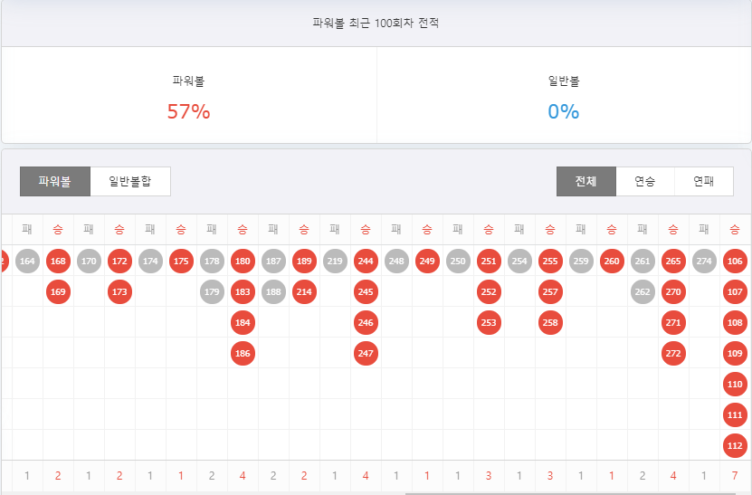Click red round marker 253

pos(489,323)
